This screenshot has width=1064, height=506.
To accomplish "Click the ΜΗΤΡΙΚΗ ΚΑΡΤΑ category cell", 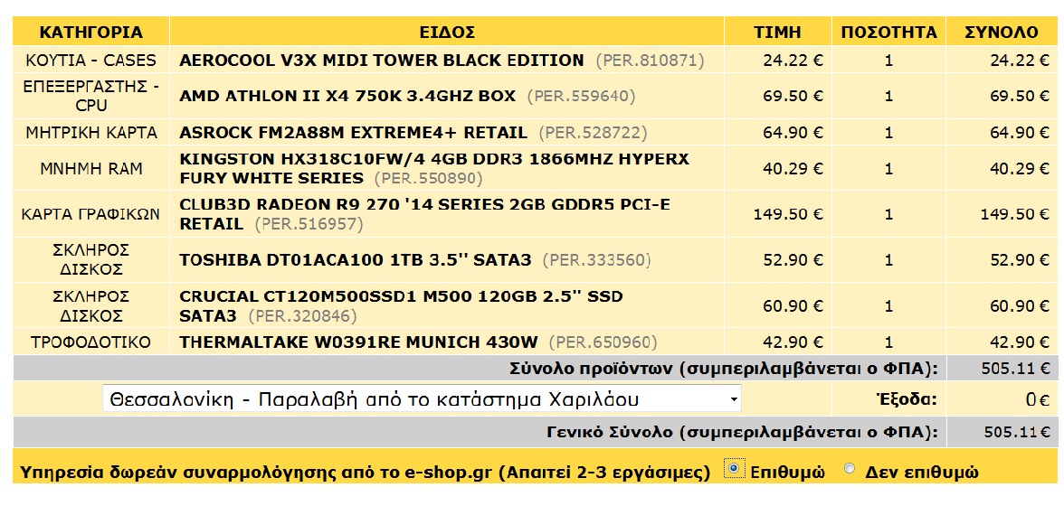I will point(90,132).
